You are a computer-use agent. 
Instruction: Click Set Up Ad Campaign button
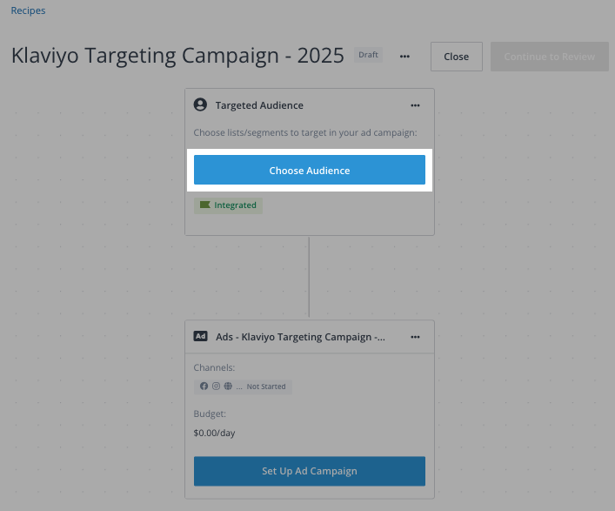point(310,471)
